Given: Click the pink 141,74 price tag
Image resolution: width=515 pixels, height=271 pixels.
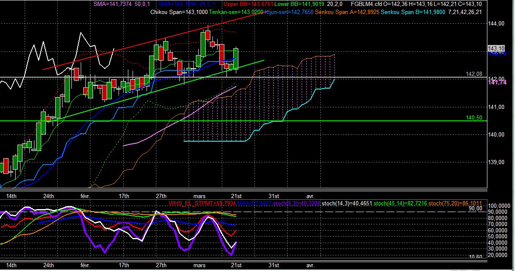Looking at the screenshot, I should click(496, 83).
